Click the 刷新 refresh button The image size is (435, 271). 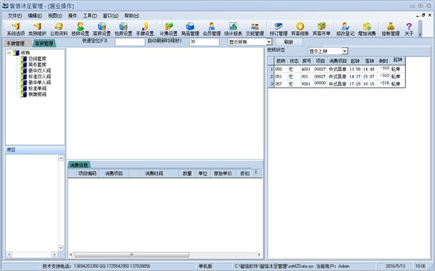pos(289,42)
